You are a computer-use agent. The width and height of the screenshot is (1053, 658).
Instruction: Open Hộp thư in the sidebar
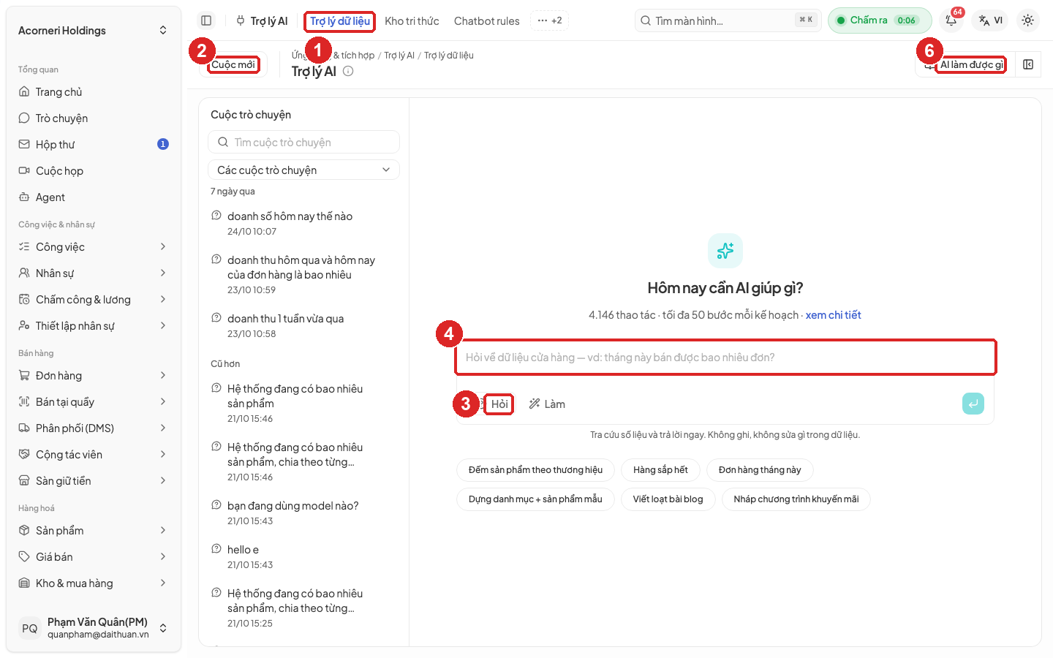pos(94,144)
